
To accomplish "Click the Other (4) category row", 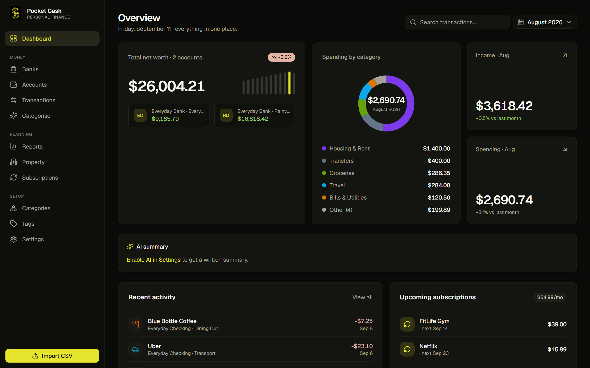I will 386,210.
